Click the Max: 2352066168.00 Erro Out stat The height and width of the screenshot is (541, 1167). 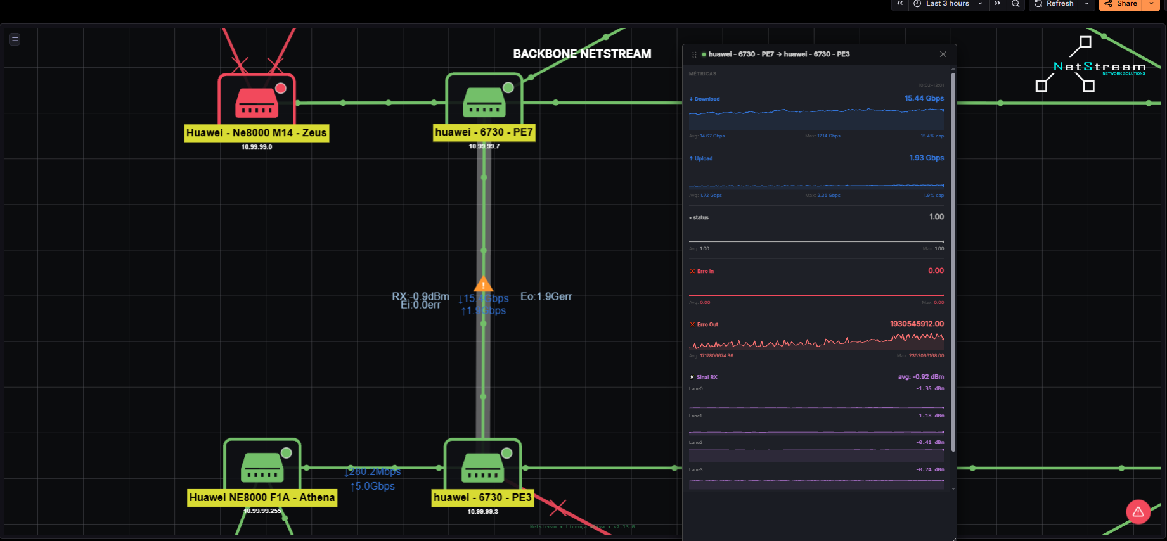(920, 356)
